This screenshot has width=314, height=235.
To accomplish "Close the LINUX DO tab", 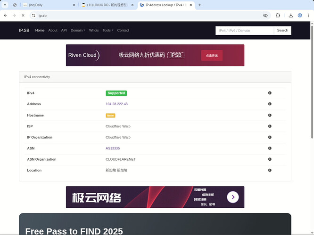I will click(x=132, y=5).
